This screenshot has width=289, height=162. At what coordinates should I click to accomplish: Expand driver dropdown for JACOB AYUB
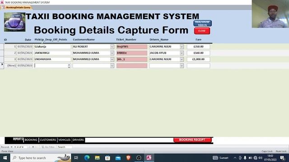pos(182,53)
